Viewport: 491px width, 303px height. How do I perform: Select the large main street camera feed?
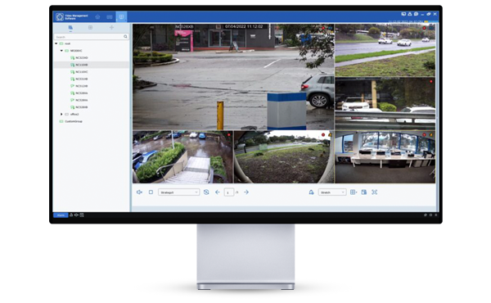pyautogui.click(x=233, y=77)
